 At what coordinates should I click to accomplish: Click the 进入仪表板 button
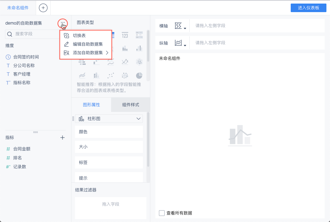pos(309,8)
